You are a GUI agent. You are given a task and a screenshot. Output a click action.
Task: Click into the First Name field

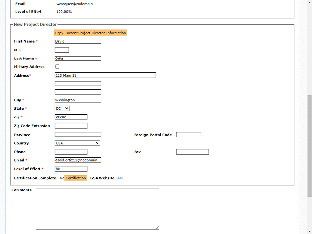pyautogui.click(x=78, y=41)
